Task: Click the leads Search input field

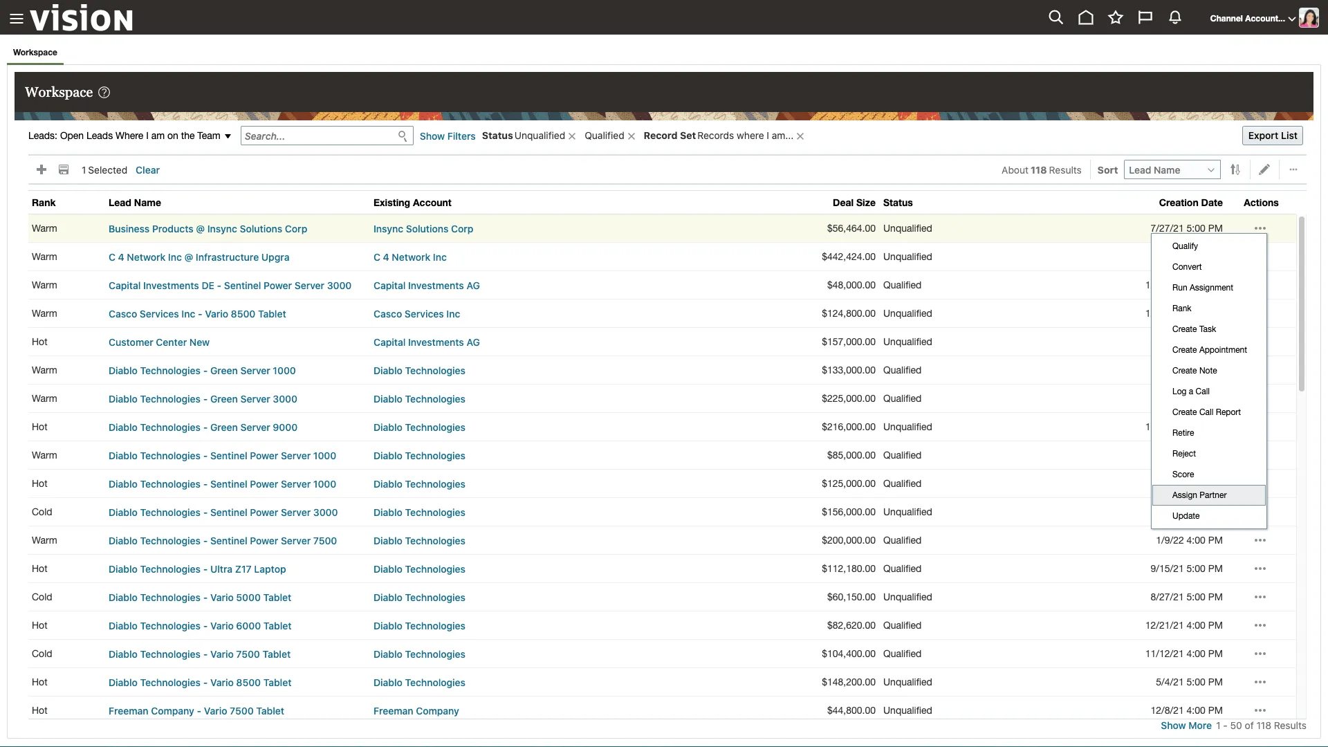Action: click(x=318, y=136)
